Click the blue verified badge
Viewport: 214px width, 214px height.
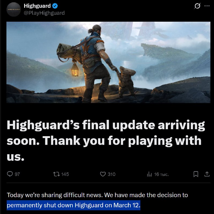[x=55, y=6]
